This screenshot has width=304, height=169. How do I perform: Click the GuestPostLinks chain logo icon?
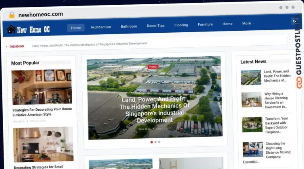pos(299,83)
